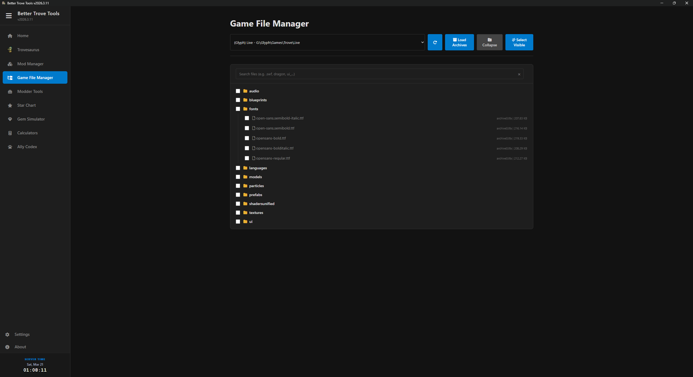
Task: Collapse the fonts folder
Action: pos(253,109)
